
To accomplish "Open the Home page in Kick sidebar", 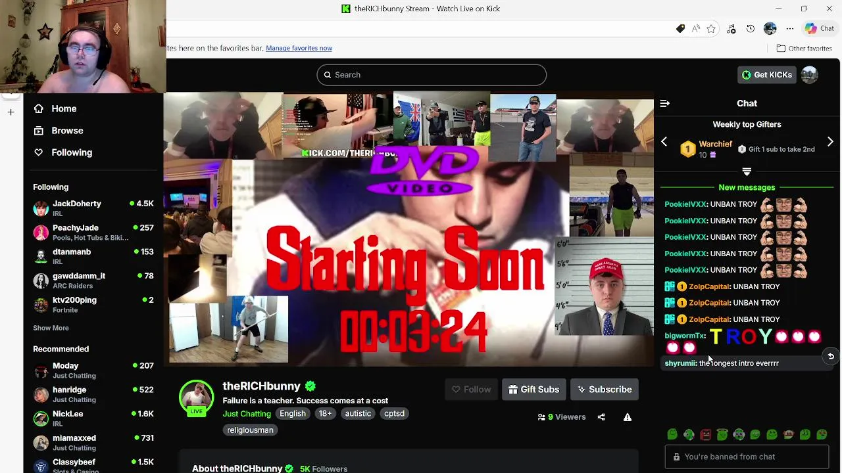I will (x=64, y=108).
